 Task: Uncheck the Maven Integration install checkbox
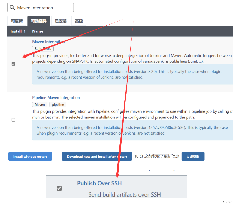[x=13, y=64]
